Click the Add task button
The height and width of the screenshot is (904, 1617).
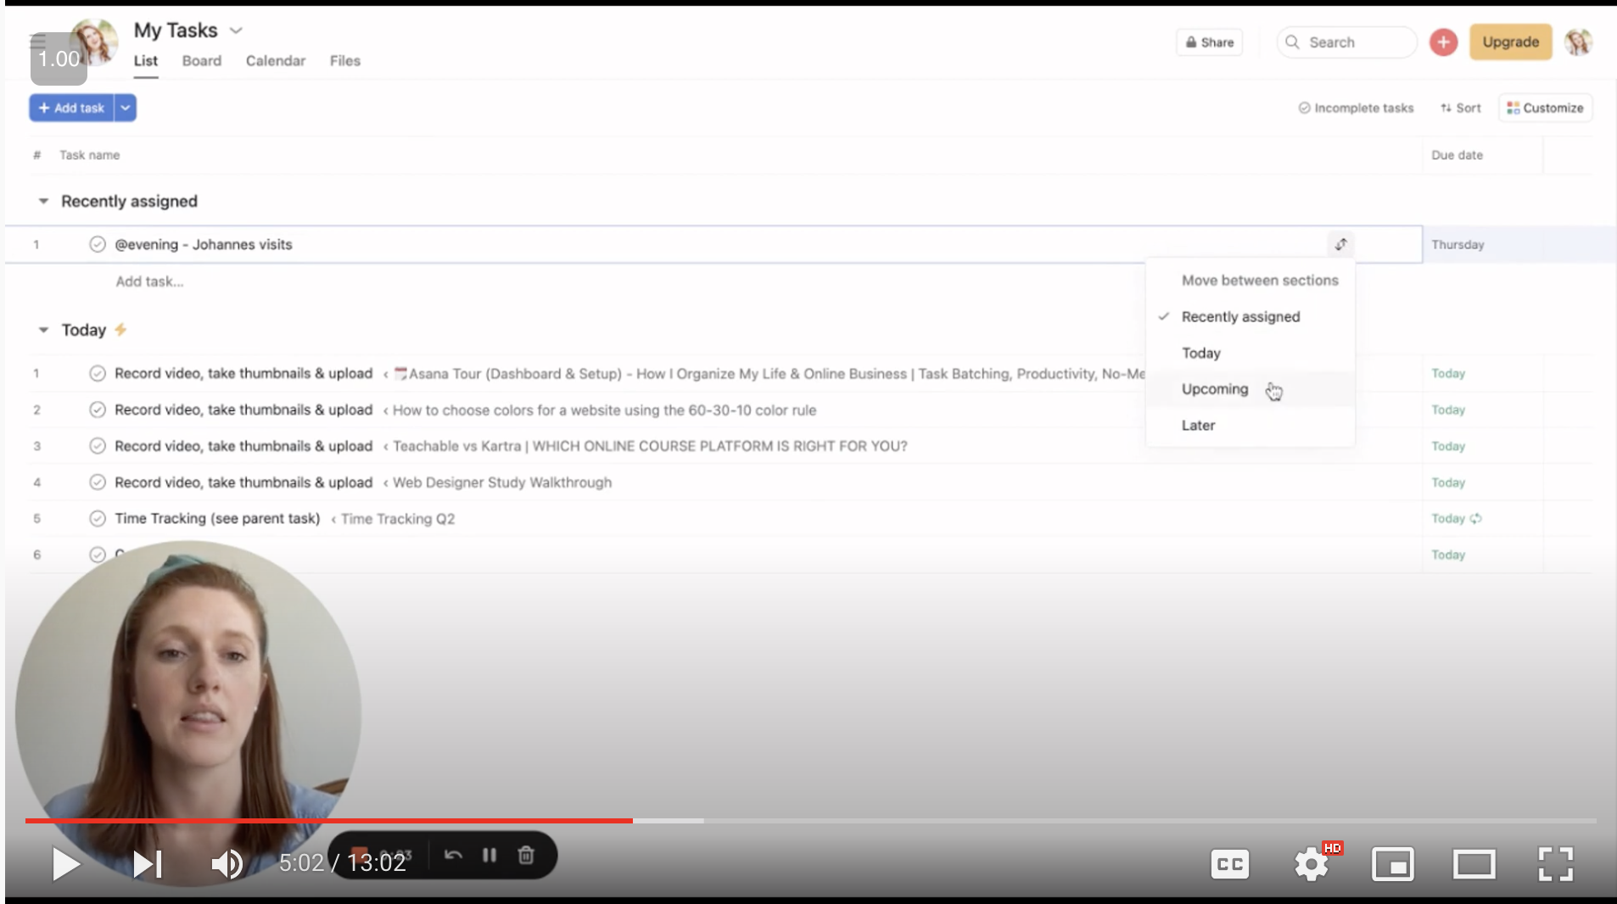point(71,108)
